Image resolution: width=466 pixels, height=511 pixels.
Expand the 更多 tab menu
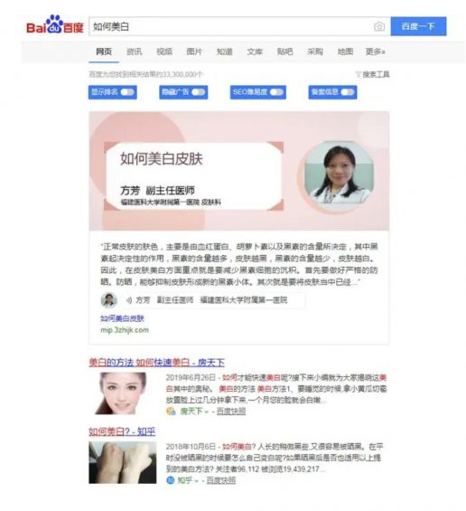[x=375, y=52]
